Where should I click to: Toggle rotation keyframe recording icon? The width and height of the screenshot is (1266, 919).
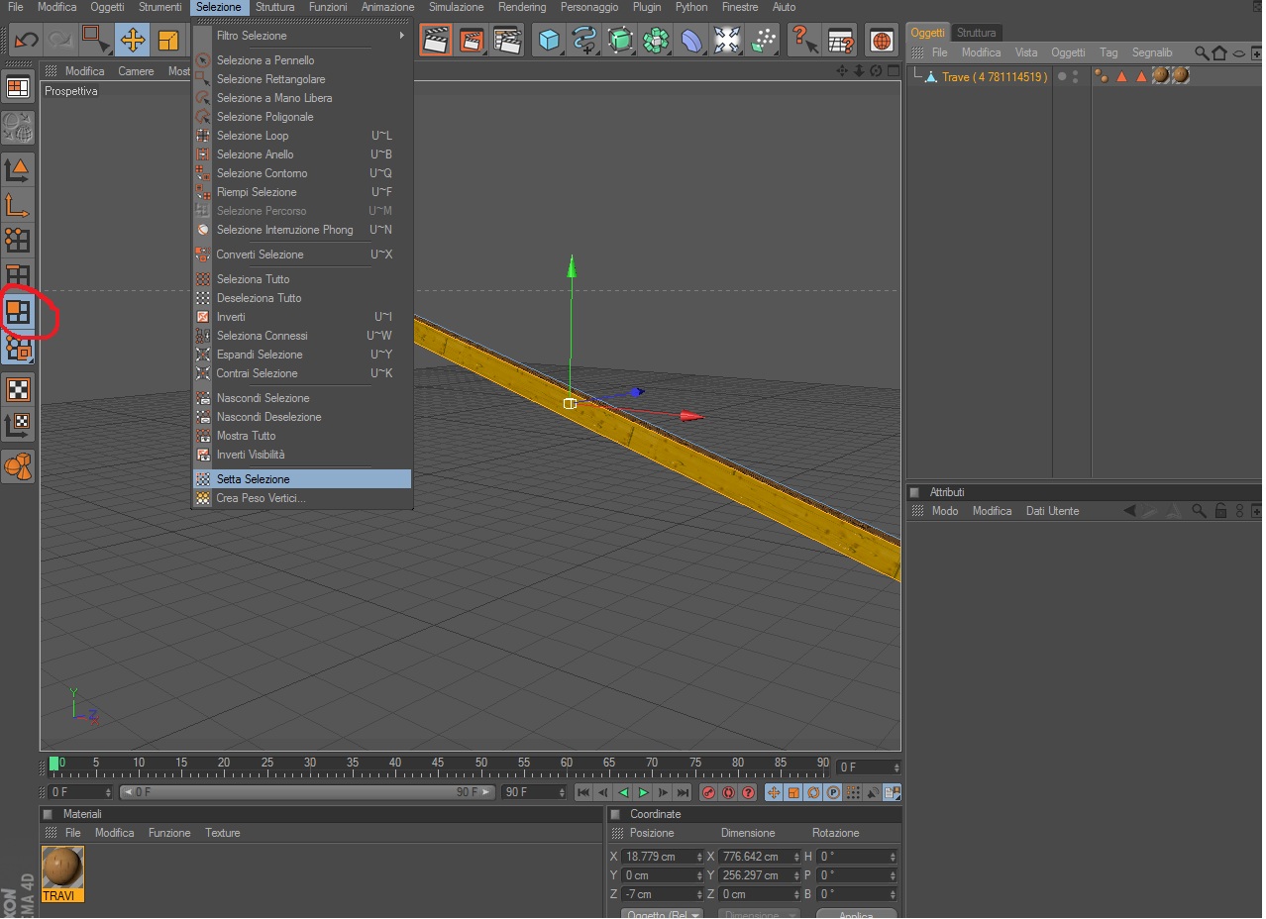pyautogui.click(x=813, y=792)
